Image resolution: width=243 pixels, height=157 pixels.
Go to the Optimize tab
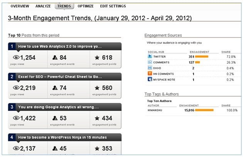pyautogui.click(x=86, y=6)
